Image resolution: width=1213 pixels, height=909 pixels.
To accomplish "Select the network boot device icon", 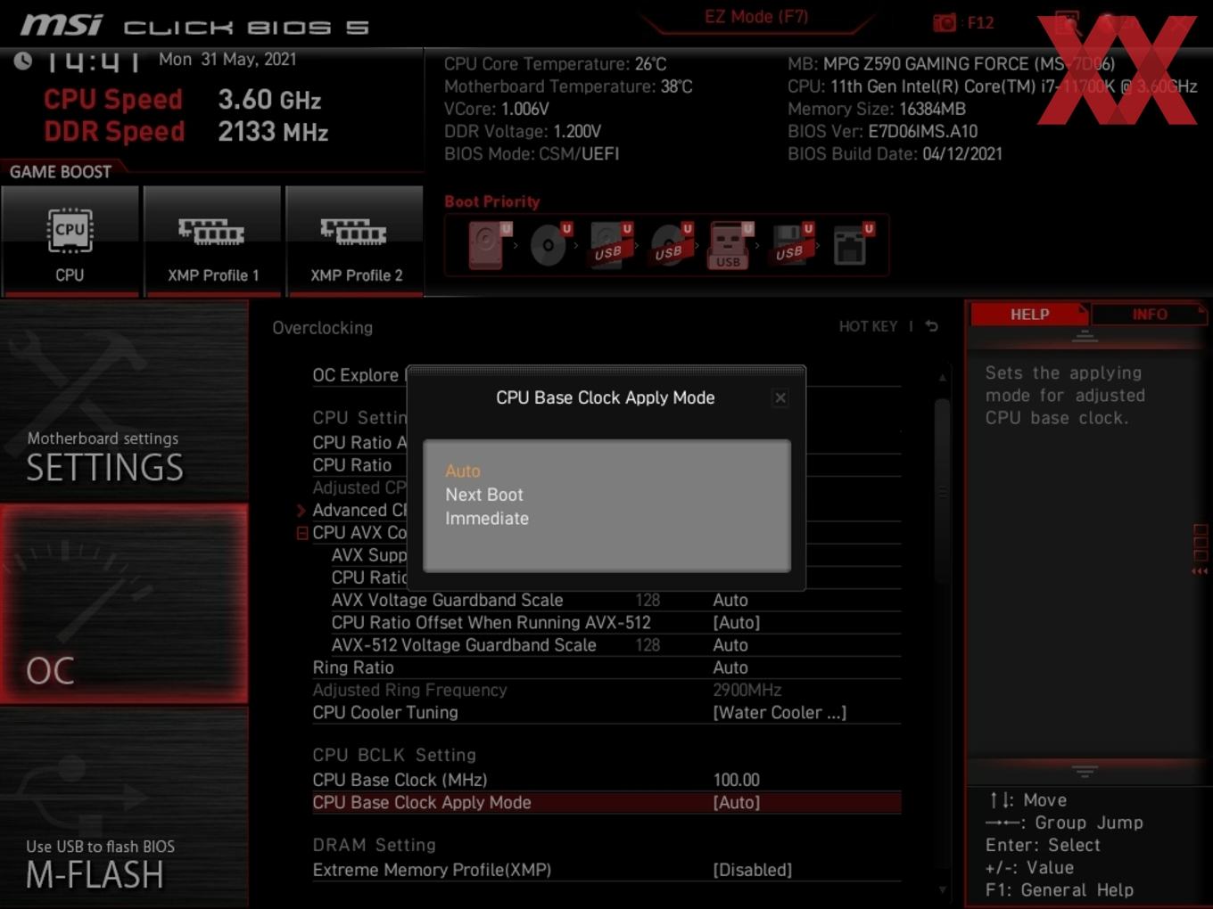I will 853,245.
